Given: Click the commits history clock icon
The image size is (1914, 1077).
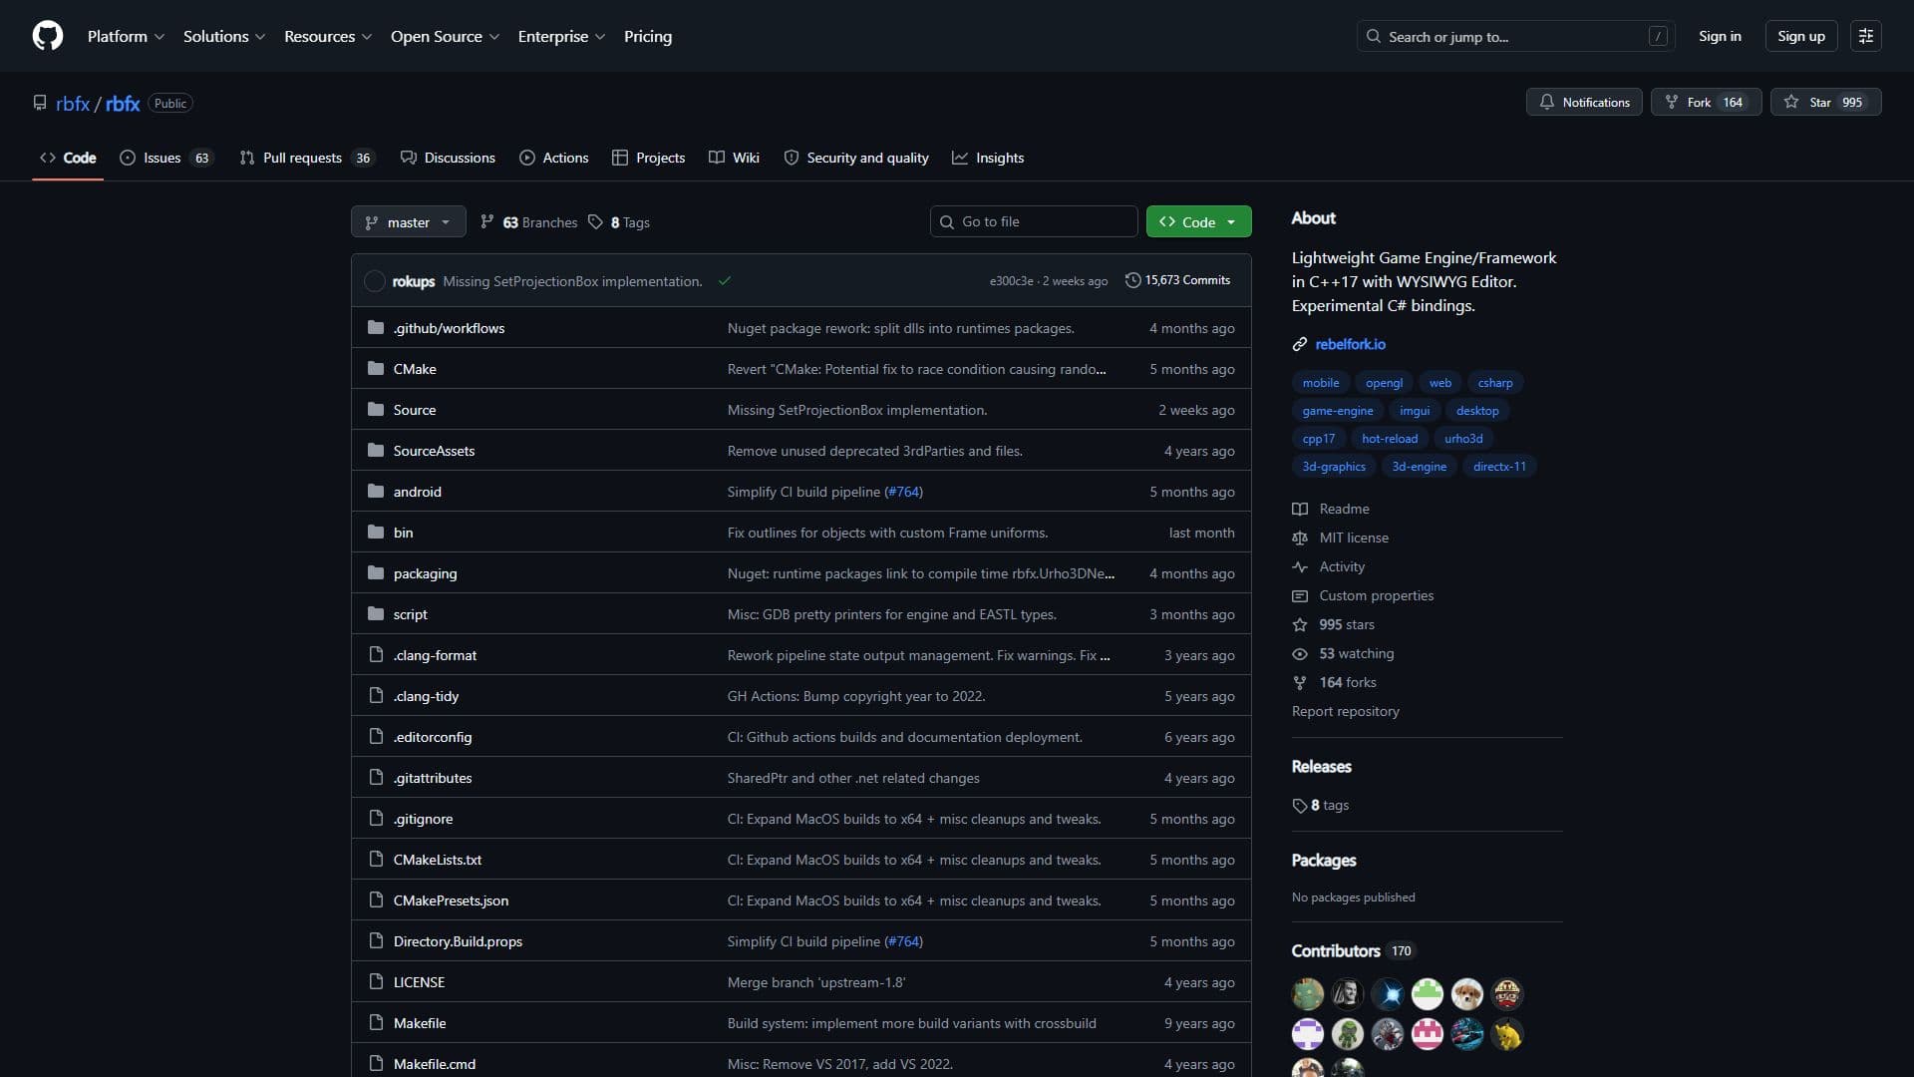Looking at the screenshot, I should pos(1132,280).
